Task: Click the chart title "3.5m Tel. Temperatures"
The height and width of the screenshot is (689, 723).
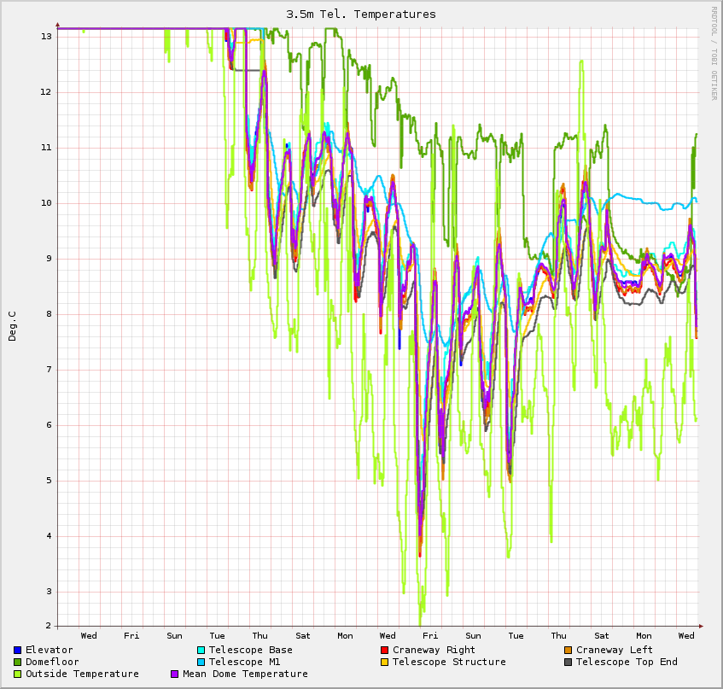Action: click(x=361, y=15)
